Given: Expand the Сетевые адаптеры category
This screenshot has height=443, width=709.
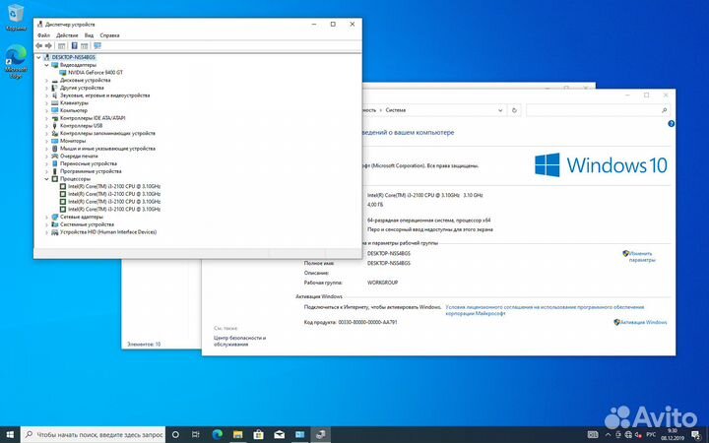Looking at the screenshot, I should pos(46,217).
